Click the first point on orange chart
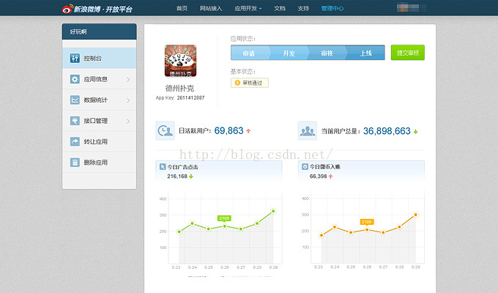Image resolution: width=498 pixels, height=293 pixels. click(322, 235)
